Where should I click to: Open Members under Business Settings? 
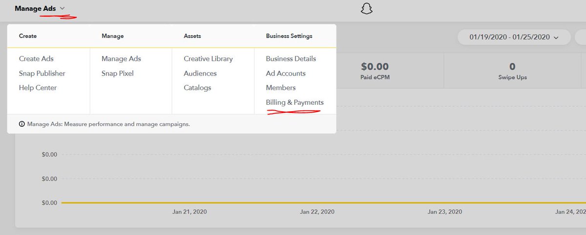(x=281, y=88)
